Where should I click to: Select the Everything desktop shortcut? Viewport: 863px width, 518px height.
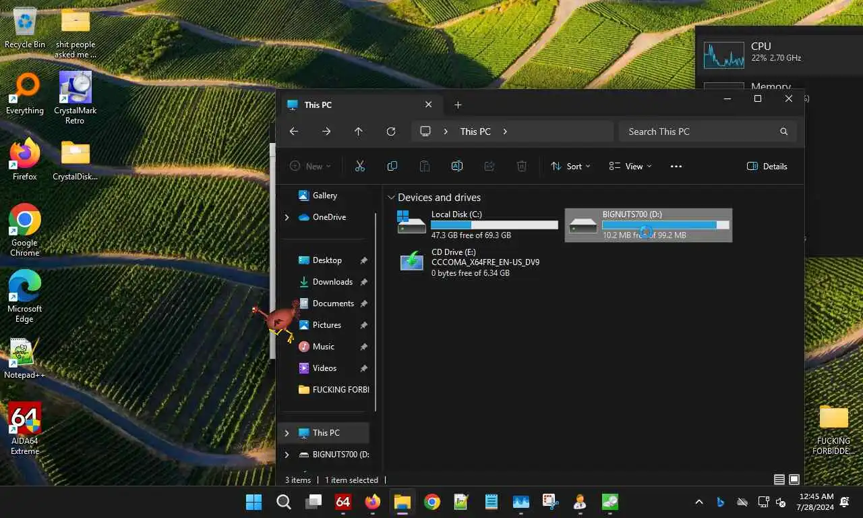coord(25,94)
